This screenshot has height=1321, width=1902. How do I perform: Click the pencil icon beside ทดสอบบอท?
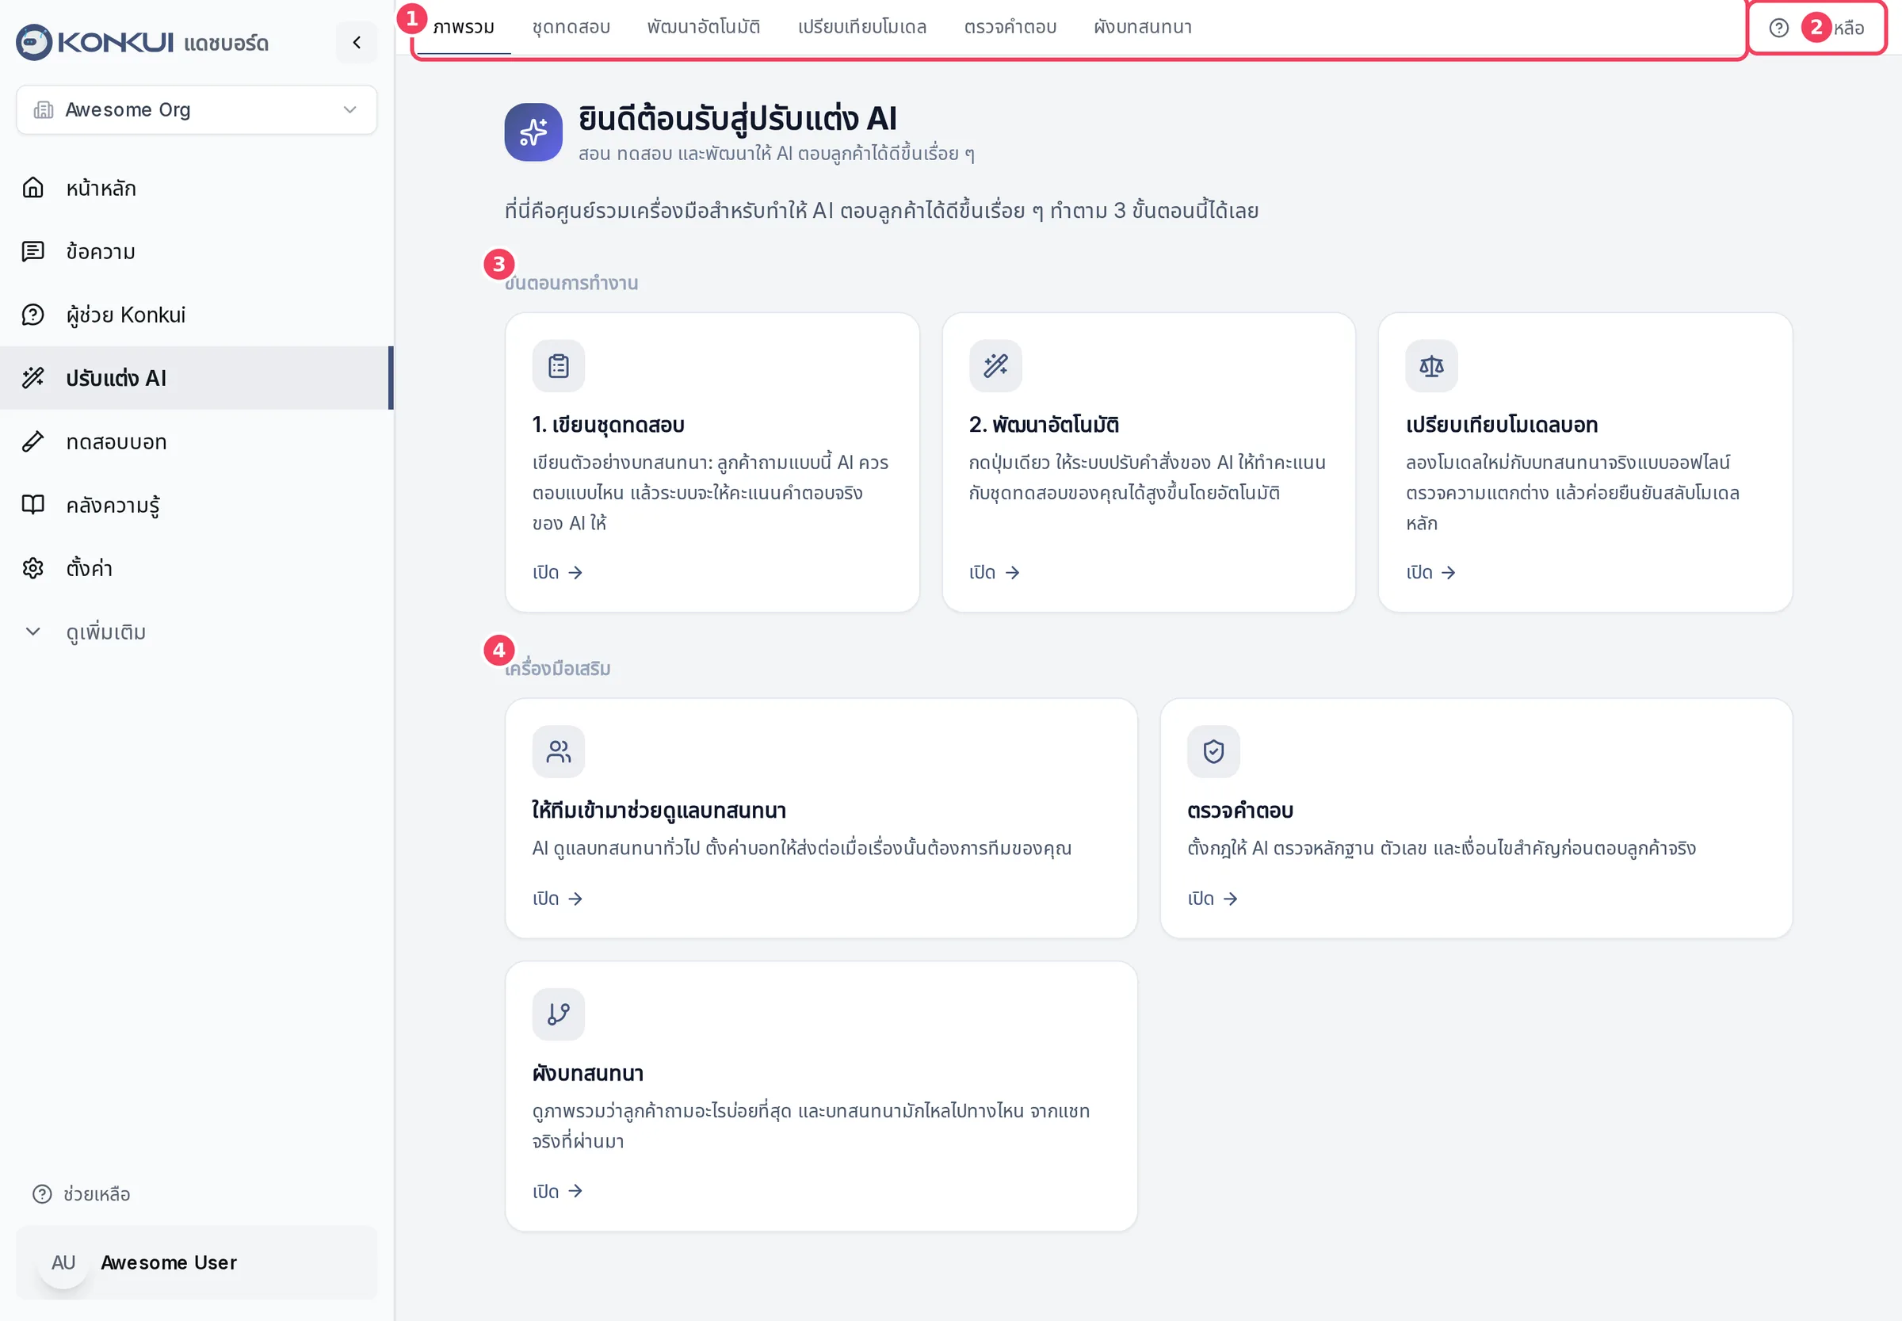click(x=33, y=442)
